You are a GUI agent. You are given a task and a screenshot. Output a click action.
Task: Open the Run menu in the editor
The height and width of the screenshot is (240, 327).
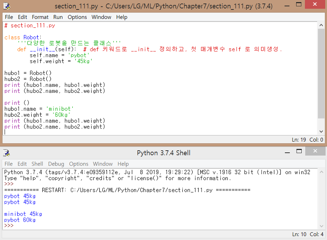pyautogui.click(x=58, y=17)
